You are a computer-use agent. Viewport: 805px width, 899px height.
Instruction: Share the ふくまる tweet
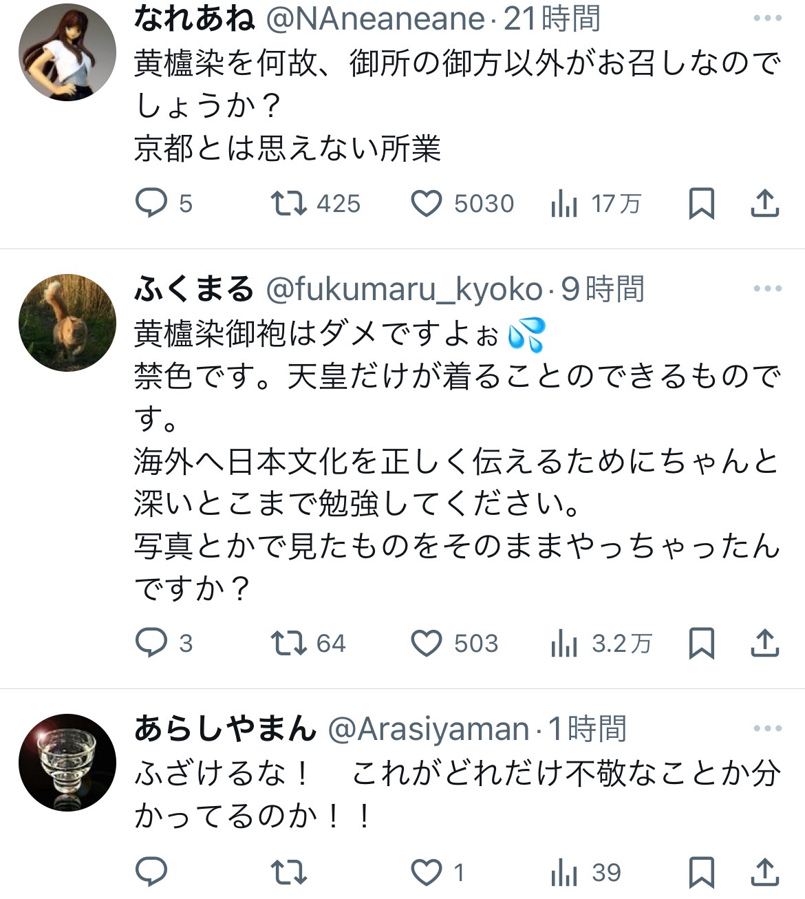pyautogui.click(x=764, y=643)
